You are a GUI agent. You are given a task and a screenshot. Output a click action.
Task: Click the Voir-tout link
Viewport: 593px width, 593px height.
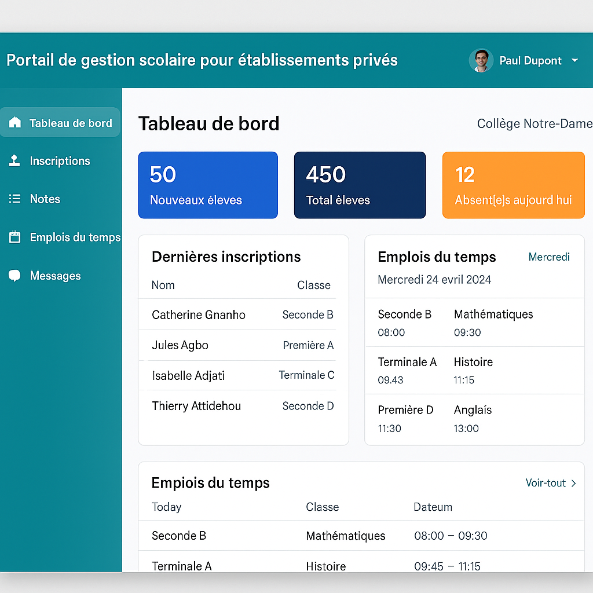tap(546, 482)
